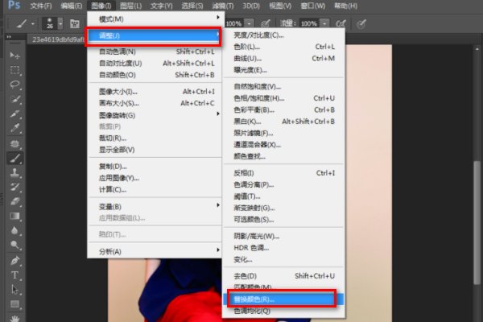Viewport: 483px width, 322px height.
Task: Select the Spot Healing Brush tool
Action: 14,144
